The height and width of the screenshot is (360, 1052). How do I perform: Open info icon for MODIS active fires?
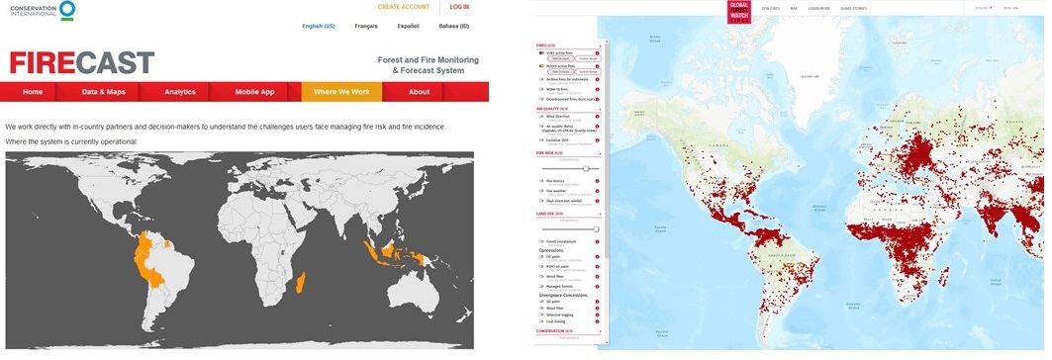(597, 66)
